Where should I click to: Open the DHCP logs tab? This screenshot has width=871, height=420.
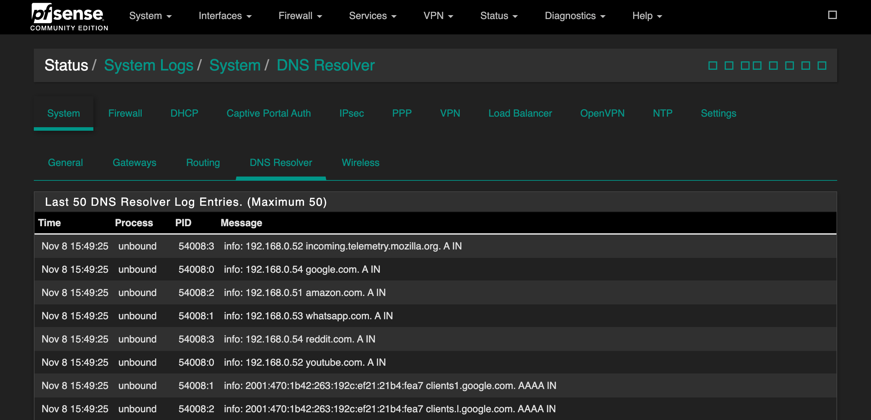(184, 113)
